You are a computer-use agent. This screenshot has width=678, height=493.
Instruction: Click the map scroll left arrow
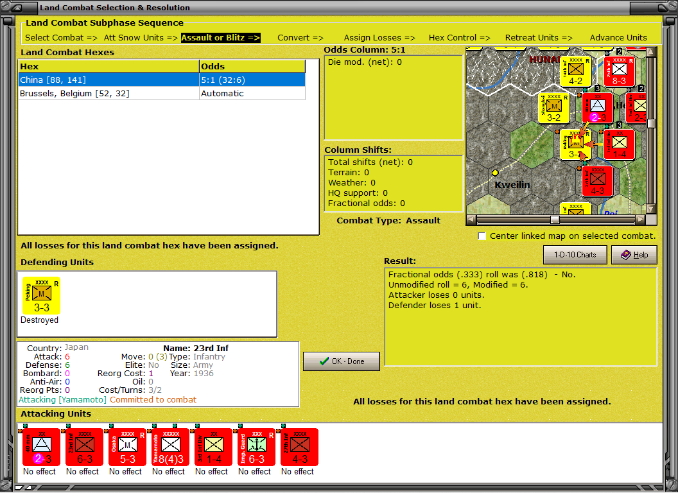471,220
